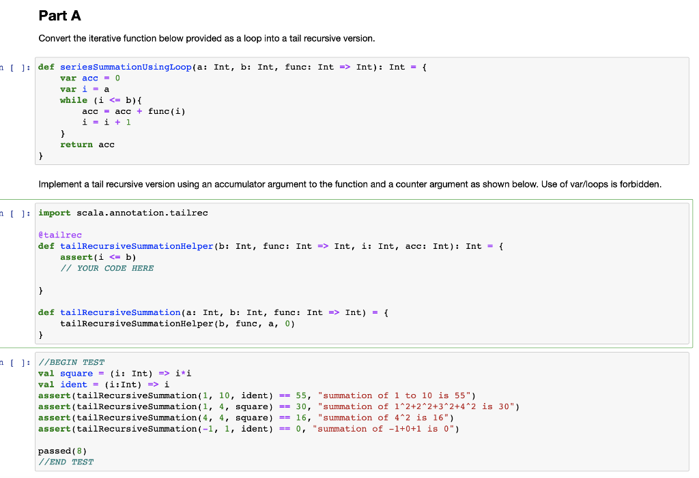Click the Part A heading
This screenshot has width=699, height=478.
tap(58, 15)
